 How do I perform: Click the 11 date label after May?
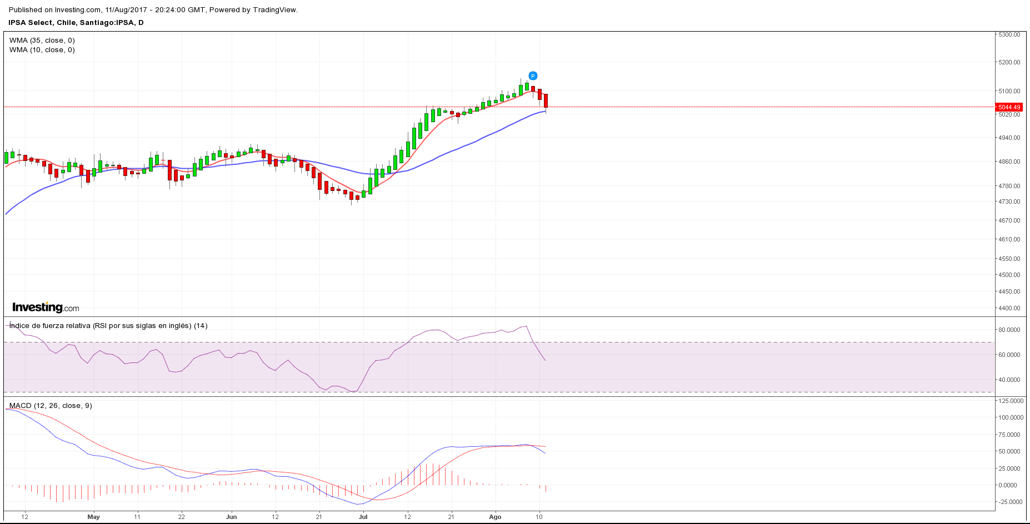point(137,517)
